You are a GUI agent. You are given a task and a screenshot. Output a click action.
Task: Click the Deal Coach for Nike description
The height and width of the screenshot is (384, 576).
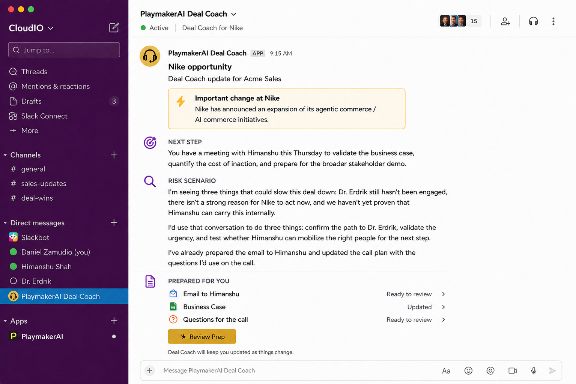(x=212, y=28)
